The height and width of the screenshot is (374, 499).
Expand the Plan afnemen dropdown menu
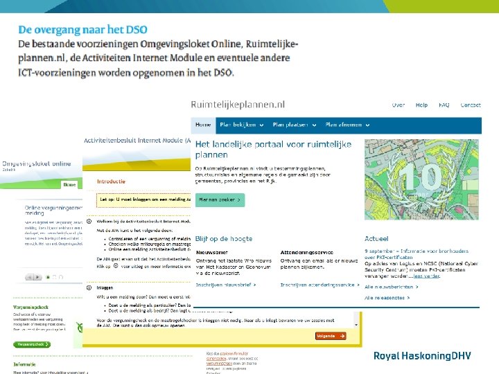click(x=347, y=125)
